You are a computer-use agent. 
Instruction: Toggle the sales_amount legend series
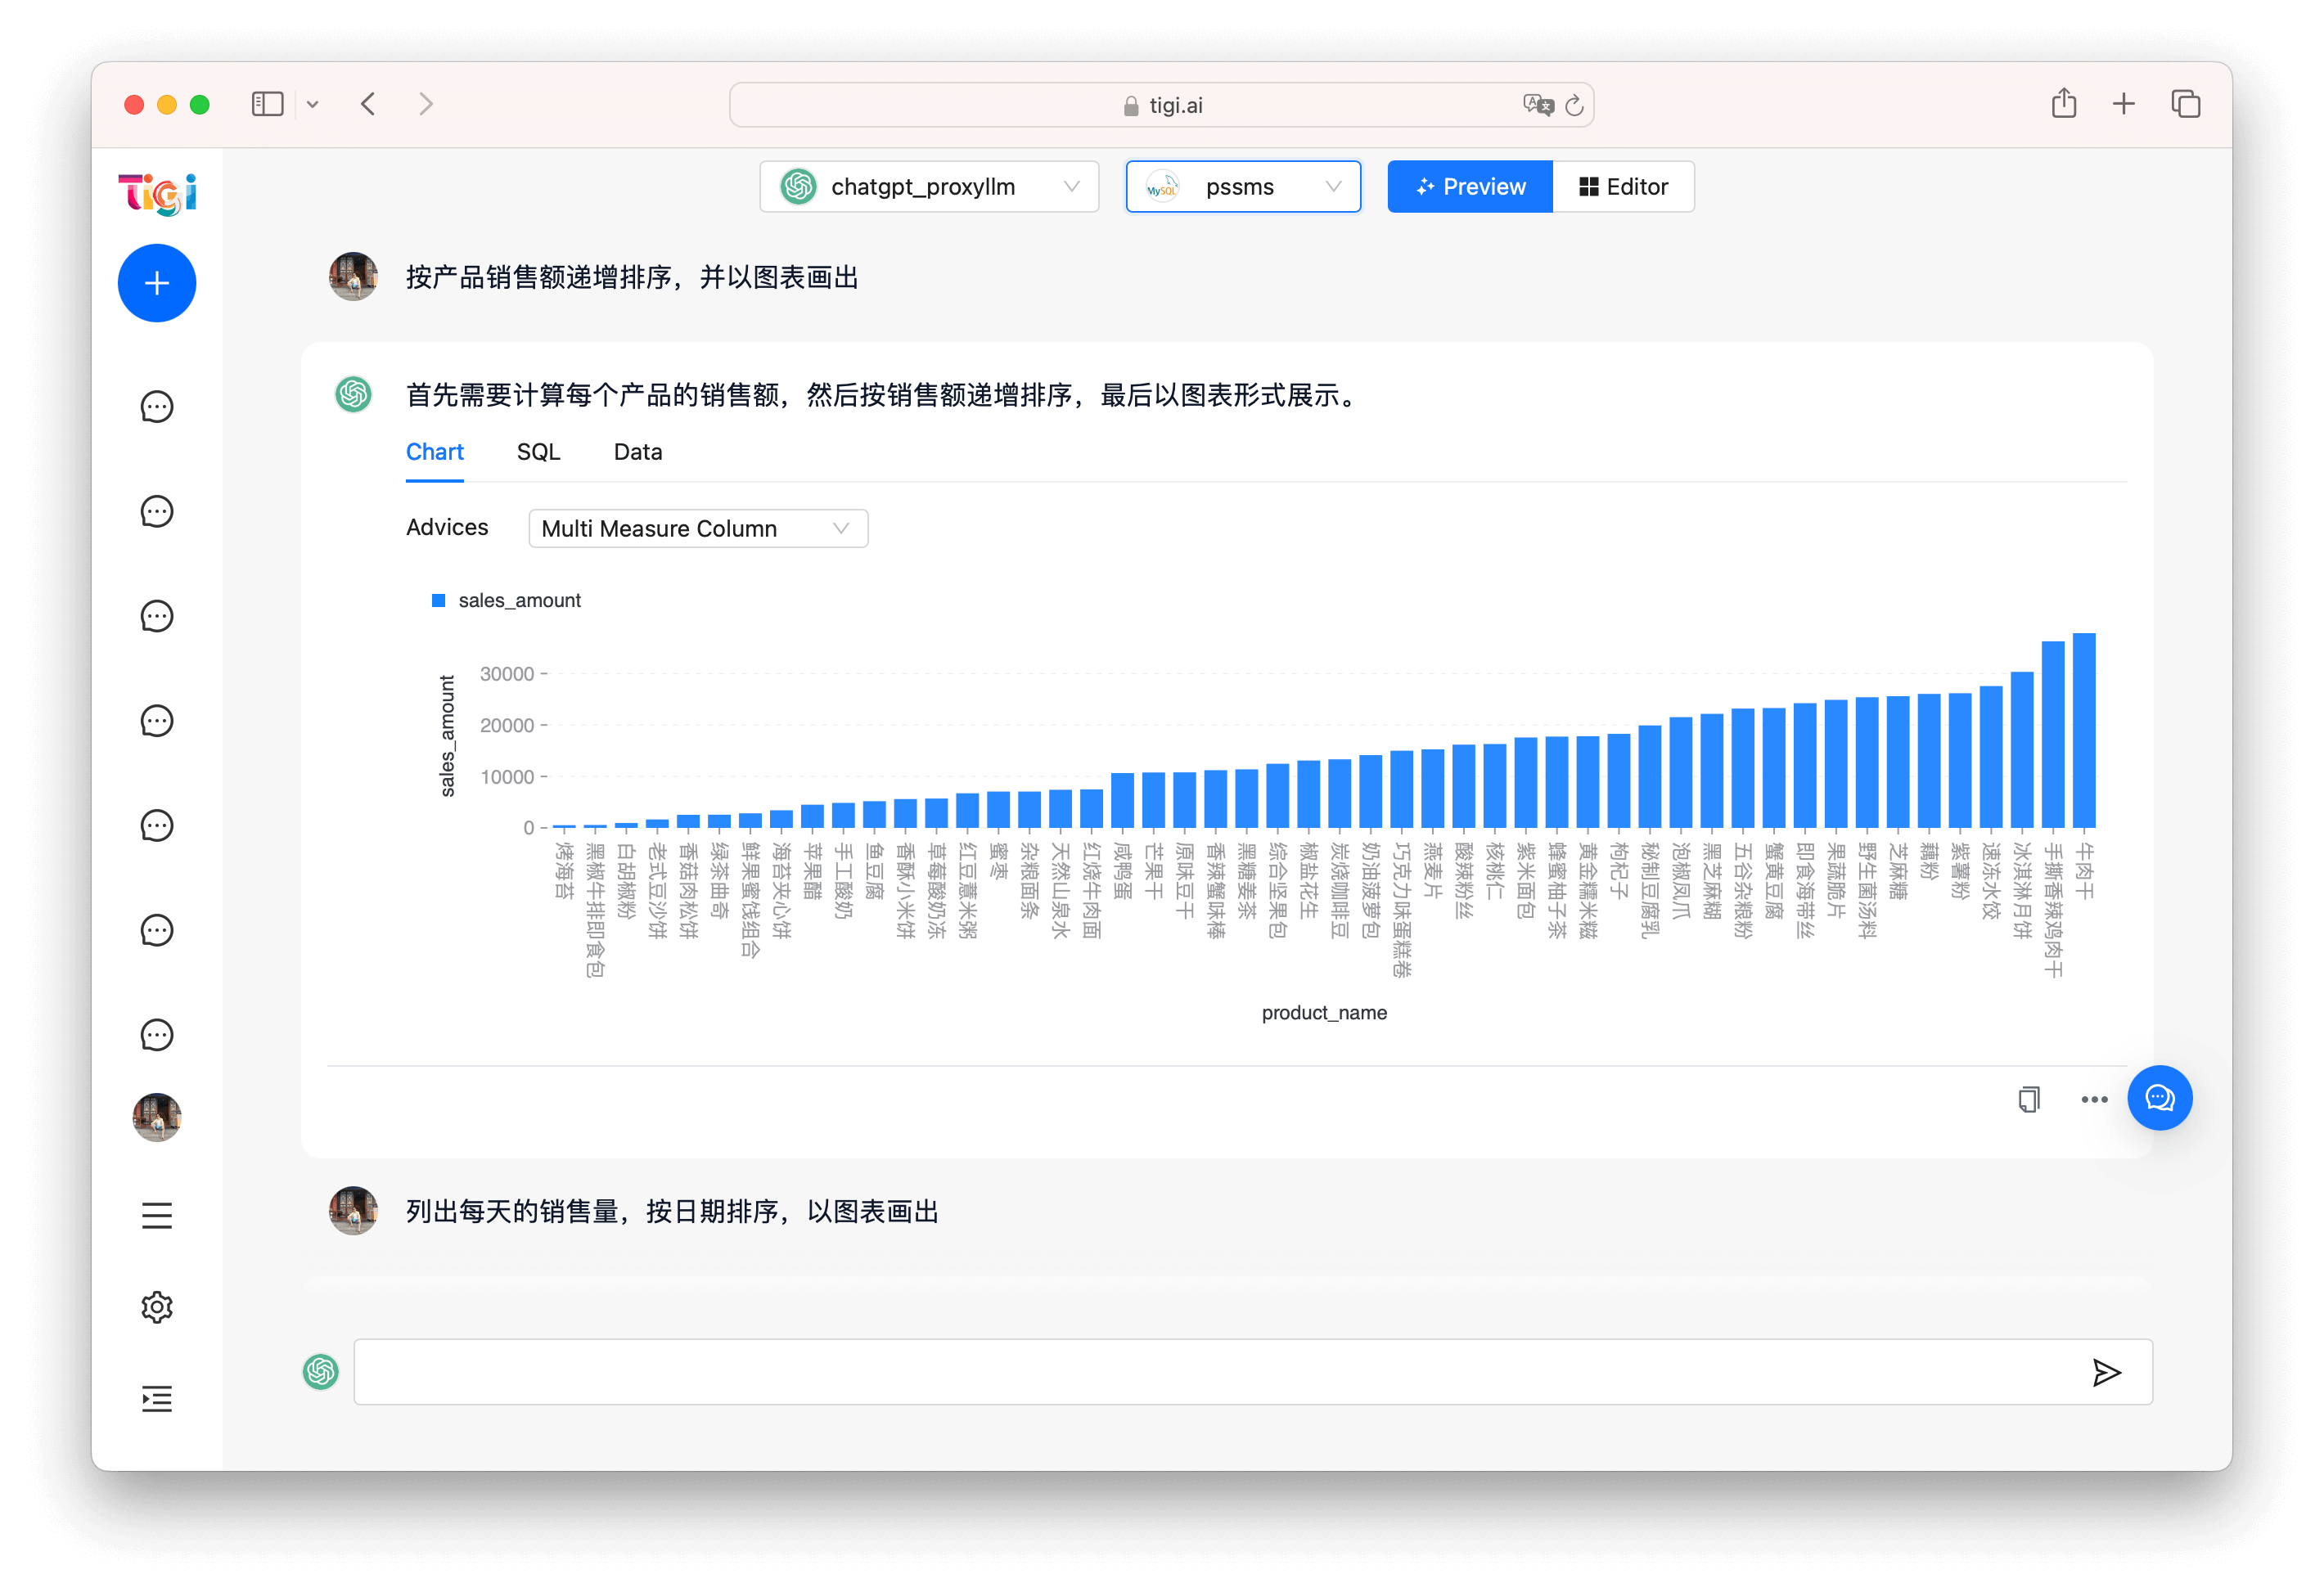[x=506, y=600]
